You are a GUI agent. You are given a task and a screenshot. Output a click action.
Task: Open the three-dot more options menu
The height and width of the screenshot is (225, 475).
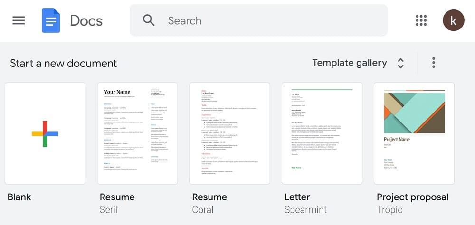pyautogui.click(x=434, y=63)
